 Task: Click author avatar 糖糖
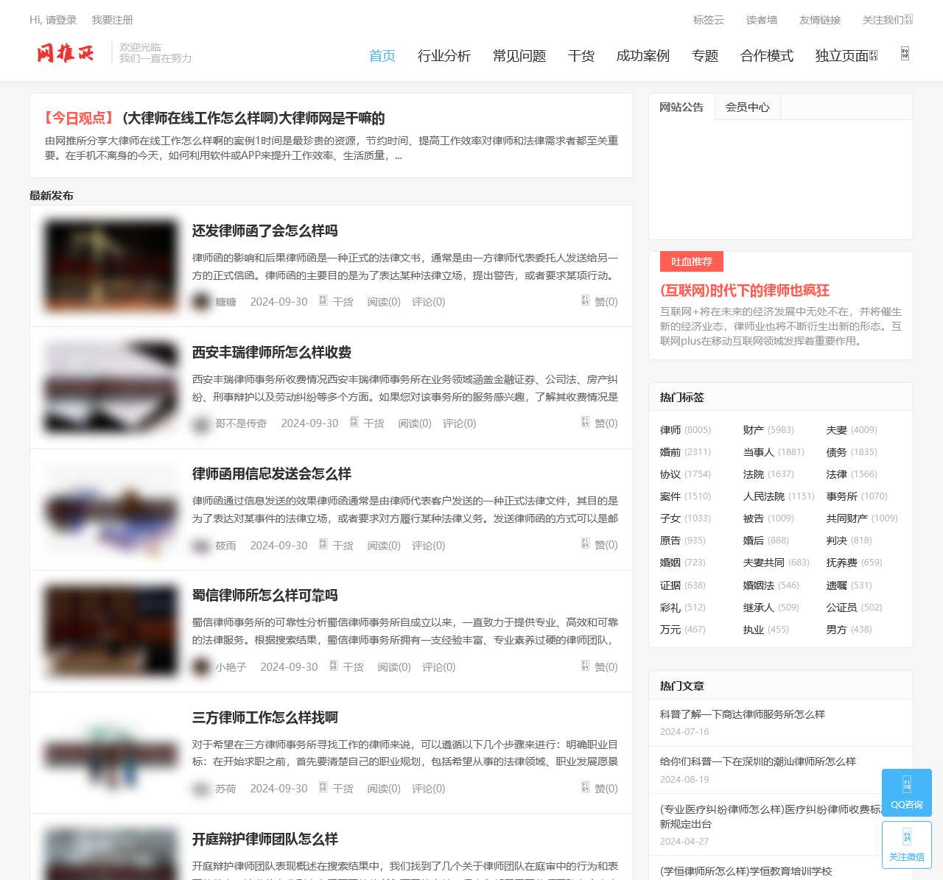pyautogui.click(x=202, y=301)
